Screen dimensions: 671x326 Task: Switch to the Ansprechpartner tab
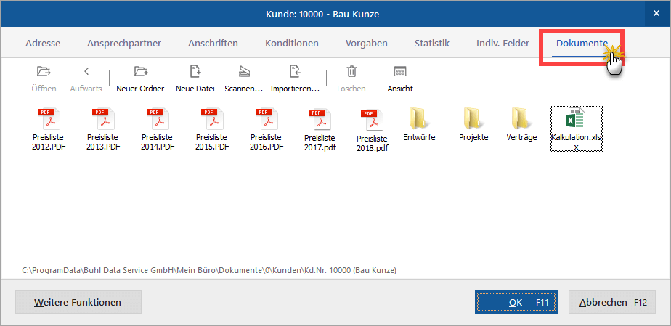click(124, 44)
